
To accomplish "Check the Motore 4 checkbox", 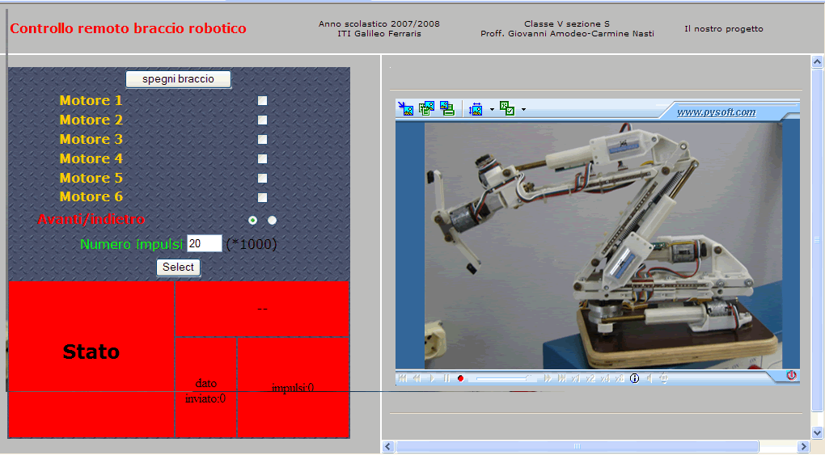I will pos(262,159).
